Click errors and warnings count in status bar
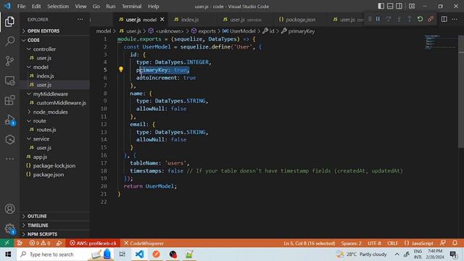Screen dimensions: 464x261 click(40, 243)
